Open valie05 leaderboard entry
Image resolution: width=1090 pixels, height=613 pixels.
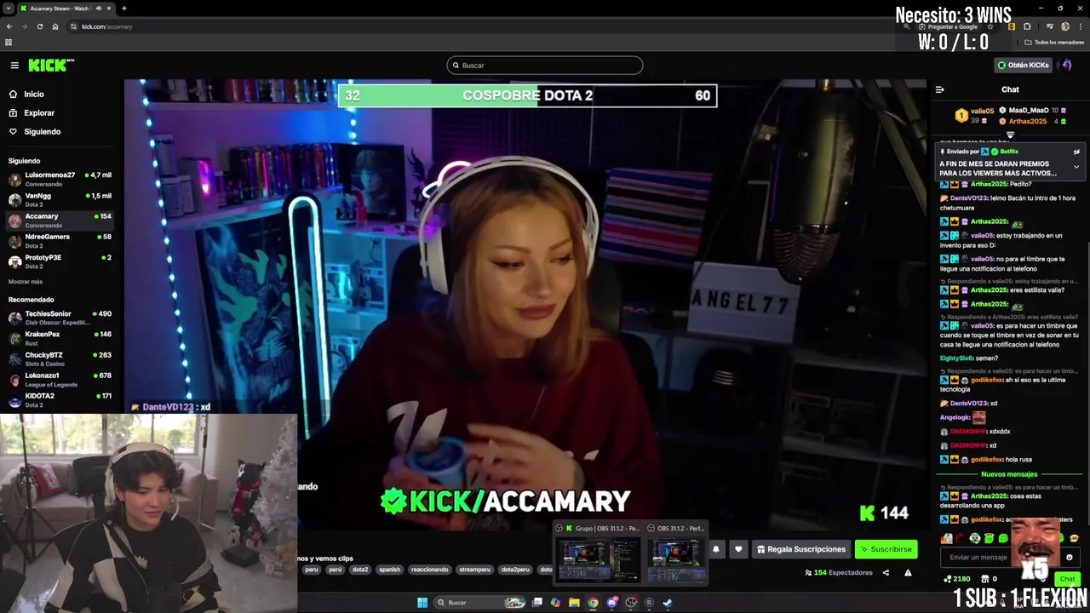pos(974,115)
